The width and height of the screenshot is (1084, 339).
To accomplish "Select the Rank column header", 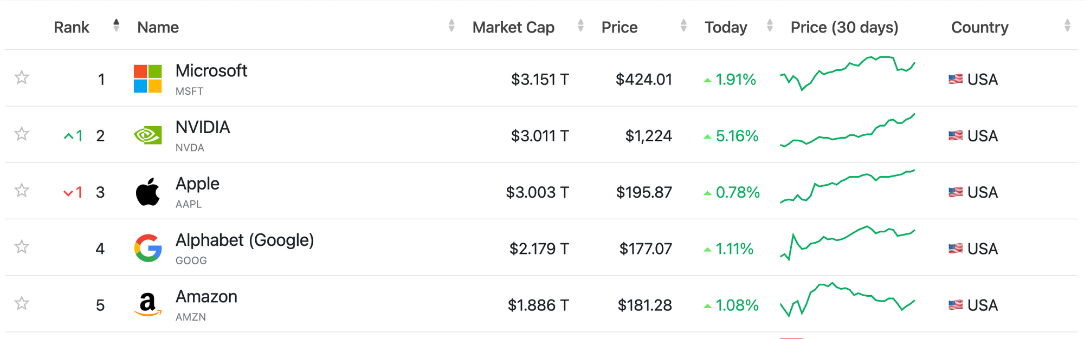I will [x=72, y=27].
